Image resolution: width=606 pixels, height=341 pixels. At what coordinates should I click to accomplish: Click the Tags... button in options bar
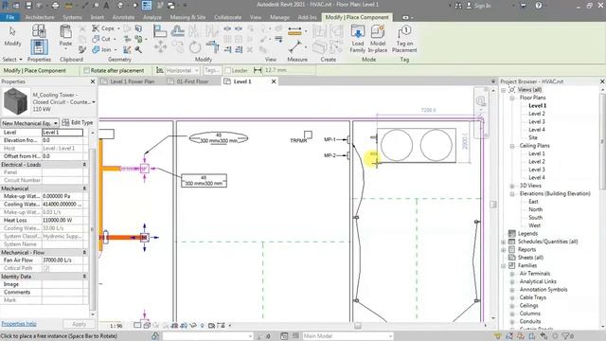tap(212, 70)
